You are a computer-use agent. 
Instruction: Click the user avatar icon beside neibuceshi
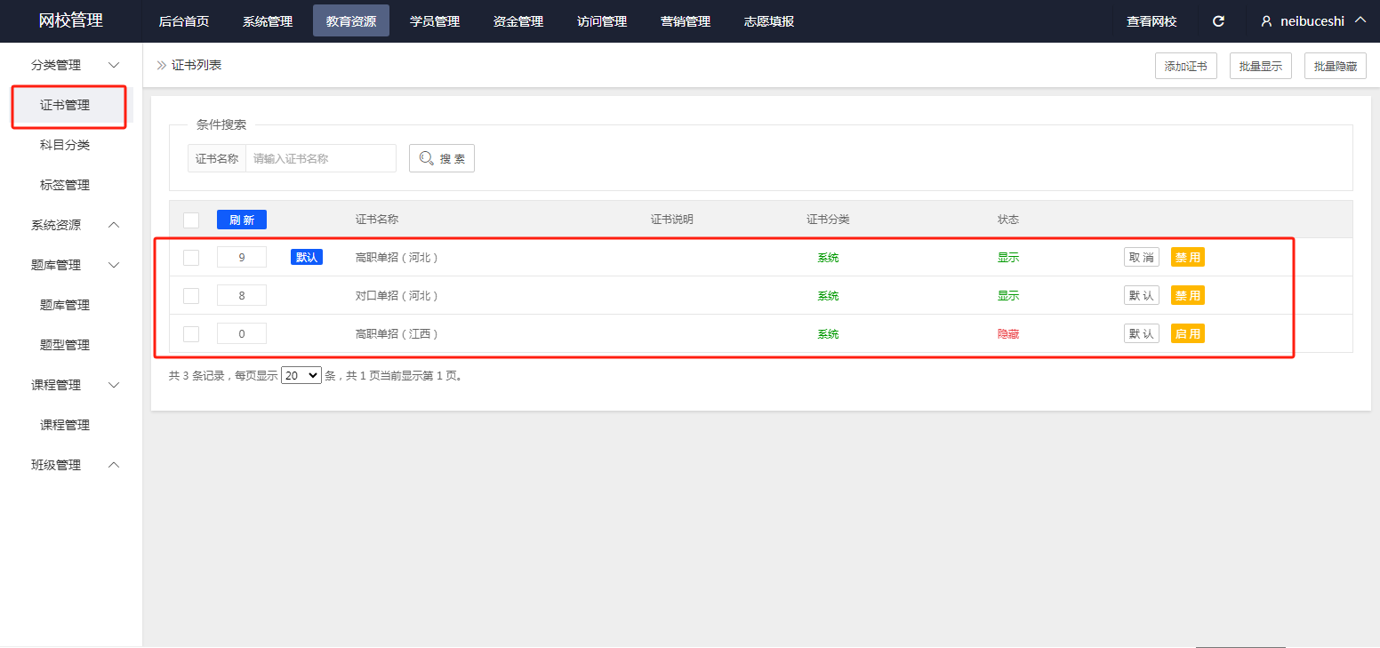(1267, 21)
